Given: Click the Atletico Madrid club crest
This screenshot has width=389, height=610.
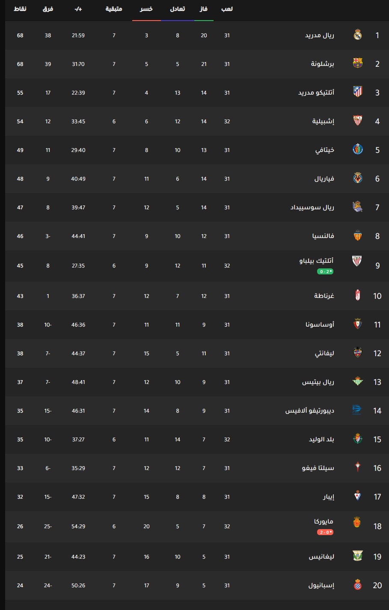Looking at the screenshot, I should [x=358, y=92].
